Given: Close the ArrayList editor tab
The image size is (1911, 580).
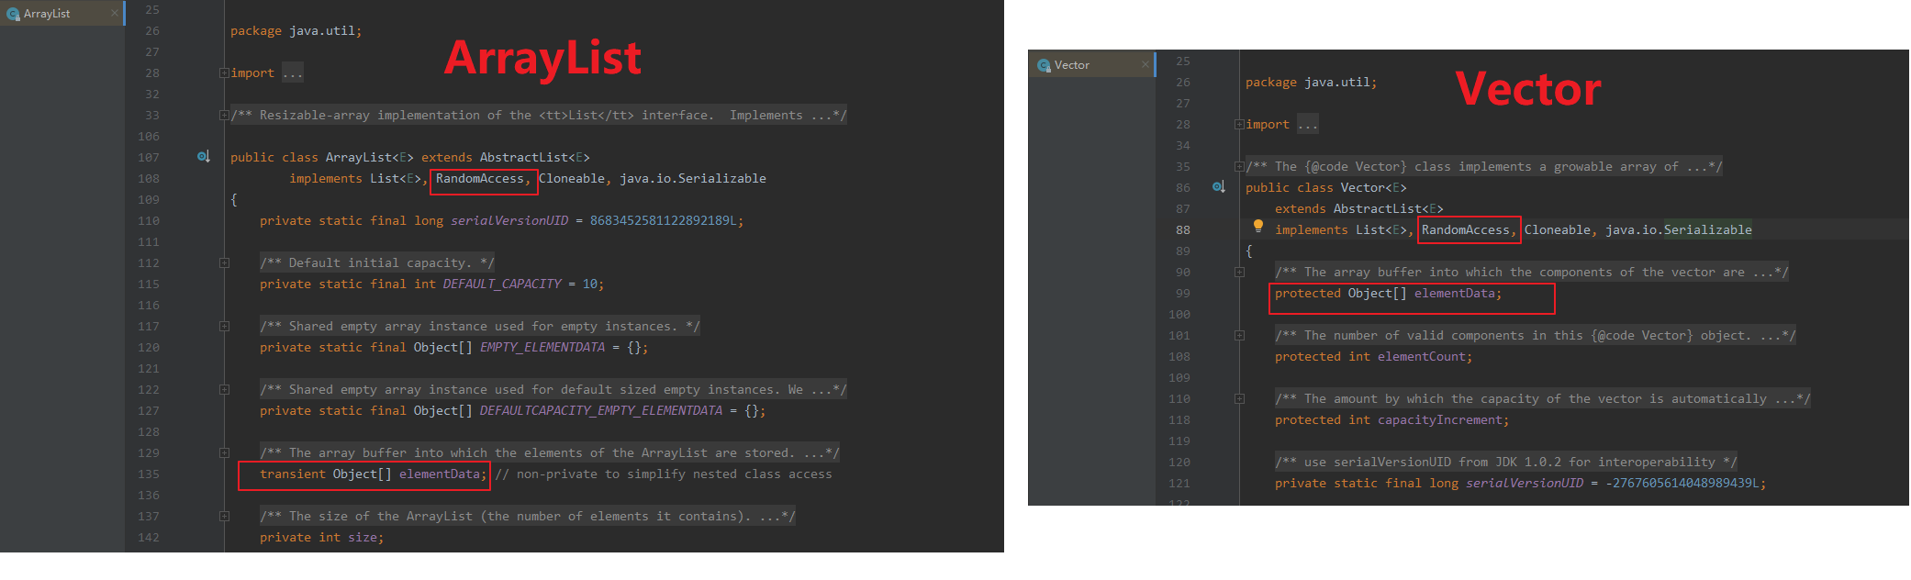Looking at the screenshot, I should point(114,14).
